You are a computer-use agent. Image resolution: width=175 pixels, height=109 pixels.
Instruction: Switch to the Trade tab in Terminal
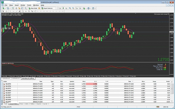[6, 104]
